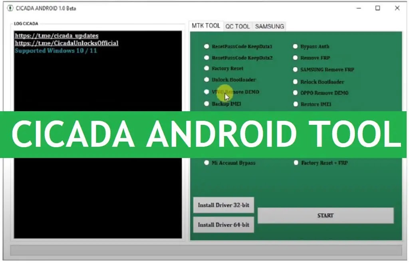Select Remove FRP radio option

[x=295, y=58]
